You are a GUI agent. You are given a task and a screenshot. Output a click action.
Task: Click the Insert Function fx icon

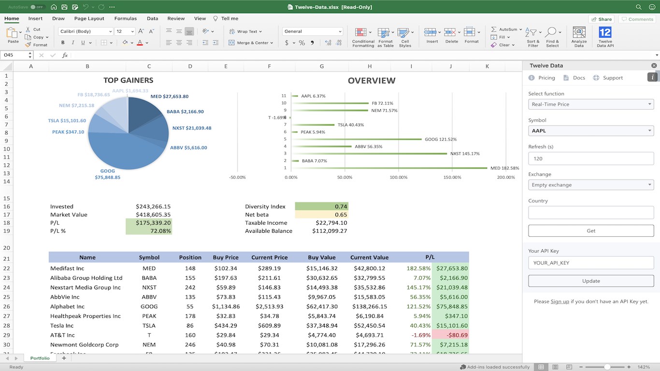65,55
